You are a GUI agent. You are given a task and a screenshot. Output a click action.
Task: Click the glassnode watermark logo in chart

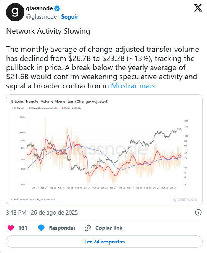pos(185,199)
